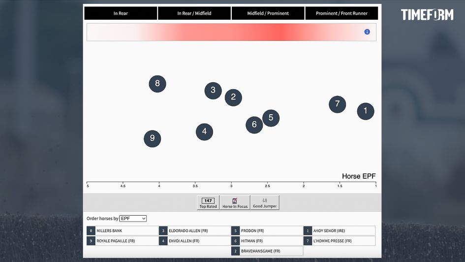465x262 pixels.
Task: Click the Millers Bank horse entry
Action: click(x=122, y=230)
